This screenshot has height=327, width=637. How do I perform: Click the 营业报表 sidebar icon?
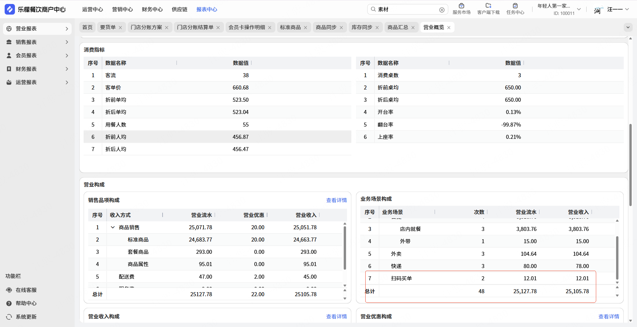(x=9, y=29)
